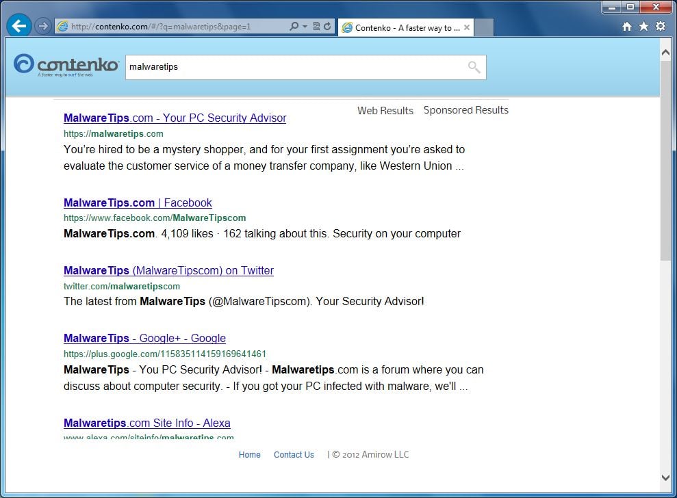This screenshot has height=498, width=677.
Task: Click the twitter.com/malwaretipscom URL text
Action: pos(122,286)
